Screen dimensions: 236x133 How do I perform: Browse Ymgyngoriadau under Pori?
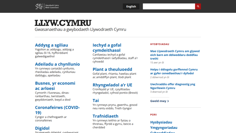pos(164,127)
